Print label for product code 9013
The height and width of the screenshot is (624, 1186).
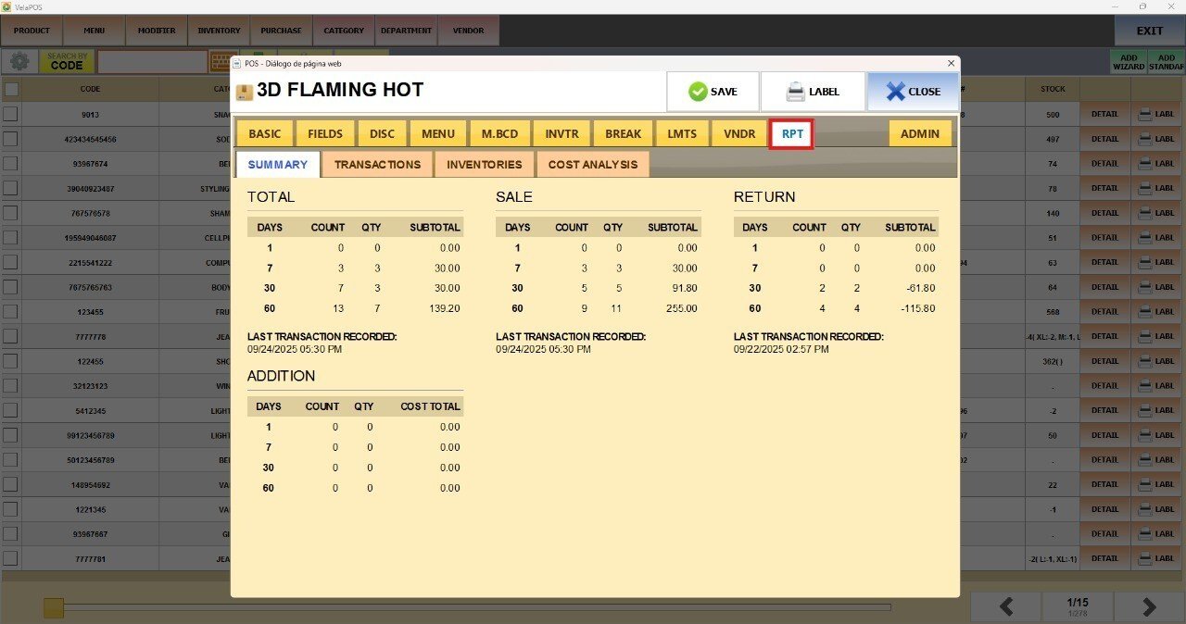pyautogui.click(x=1158, y=115)
